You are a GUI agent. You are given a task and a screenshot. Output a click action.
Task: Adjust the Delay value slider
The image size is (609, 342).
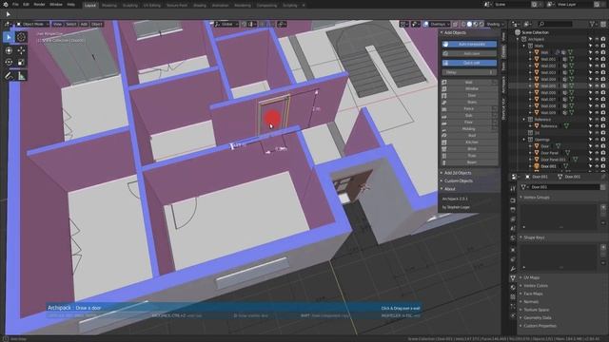coord(469,72)
